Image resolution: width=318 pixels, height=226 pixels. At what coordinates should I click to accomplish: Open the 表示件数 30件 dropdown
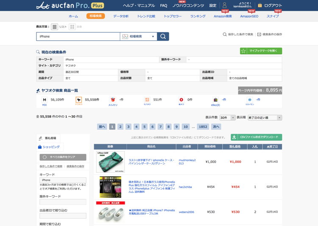pyautogui.click(x=227, y=118)
